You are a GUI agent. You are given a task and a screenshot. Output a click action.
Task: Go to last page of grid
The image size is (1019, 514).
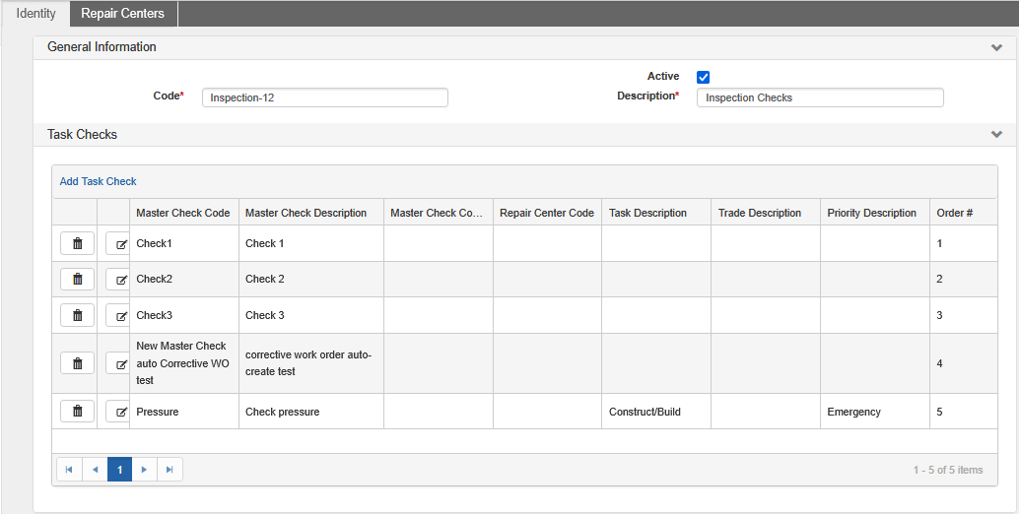click(170, 470)
